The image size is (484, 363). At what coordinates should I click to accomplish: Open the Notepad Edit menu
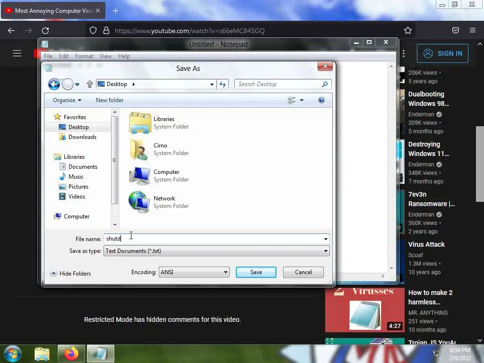(64, 56)
